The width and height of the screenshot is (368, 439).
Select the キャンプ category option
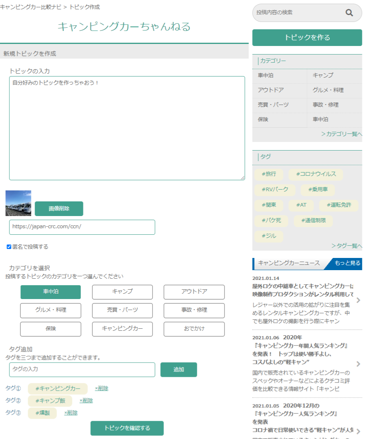pos(122,292)
